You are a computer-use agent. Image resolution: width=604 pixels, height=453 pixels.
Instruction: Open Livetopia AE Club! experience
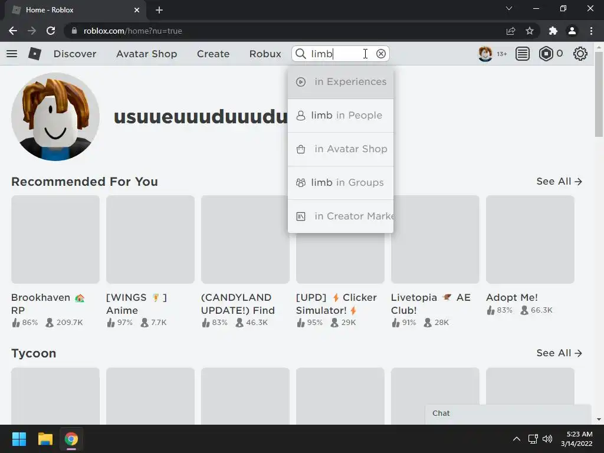435,239
